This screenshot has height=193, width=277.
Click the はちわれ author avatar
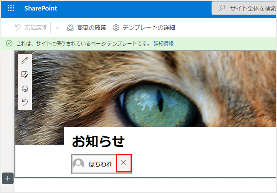coord(78,164)
